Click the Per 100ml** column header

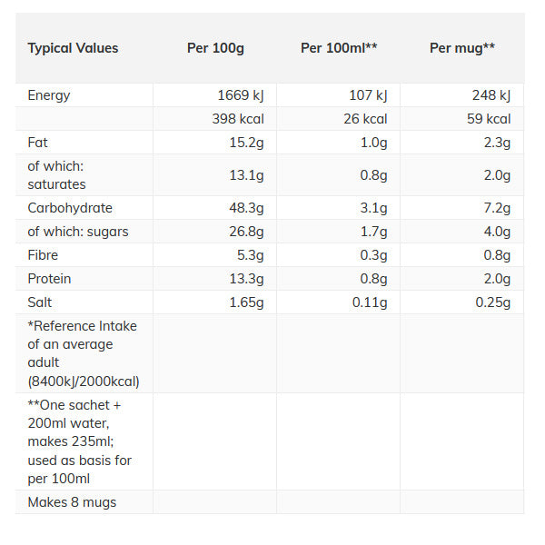tap(339, 48)
